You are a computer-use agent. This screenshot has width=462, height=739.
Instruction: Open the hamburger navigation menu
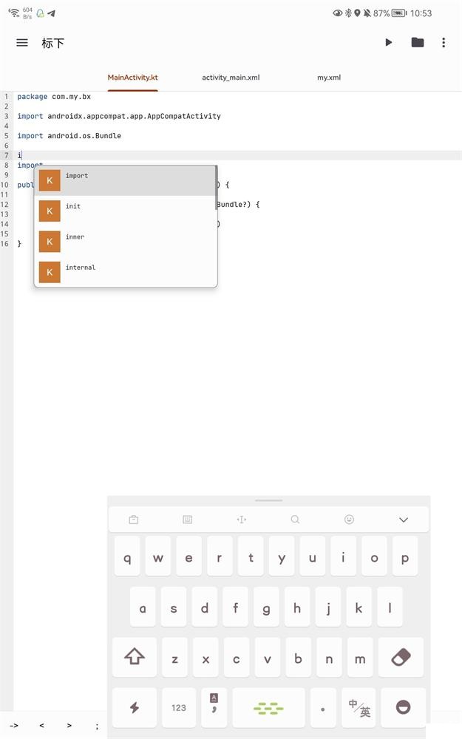click(x=22, y=43)
